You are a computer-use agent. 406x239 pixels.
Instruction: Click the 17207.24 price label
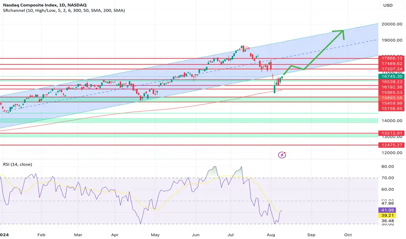click(x=392, y=69)
